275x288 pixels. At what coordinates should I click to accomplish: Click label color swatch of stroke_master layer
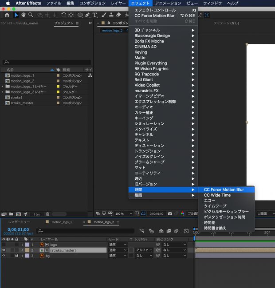point(27,250)
